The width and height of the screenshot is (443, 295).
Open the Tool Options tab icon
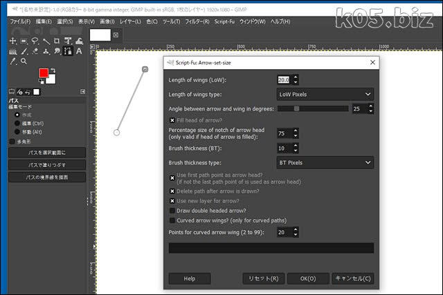pyautogui.click(x=12, y=92)
